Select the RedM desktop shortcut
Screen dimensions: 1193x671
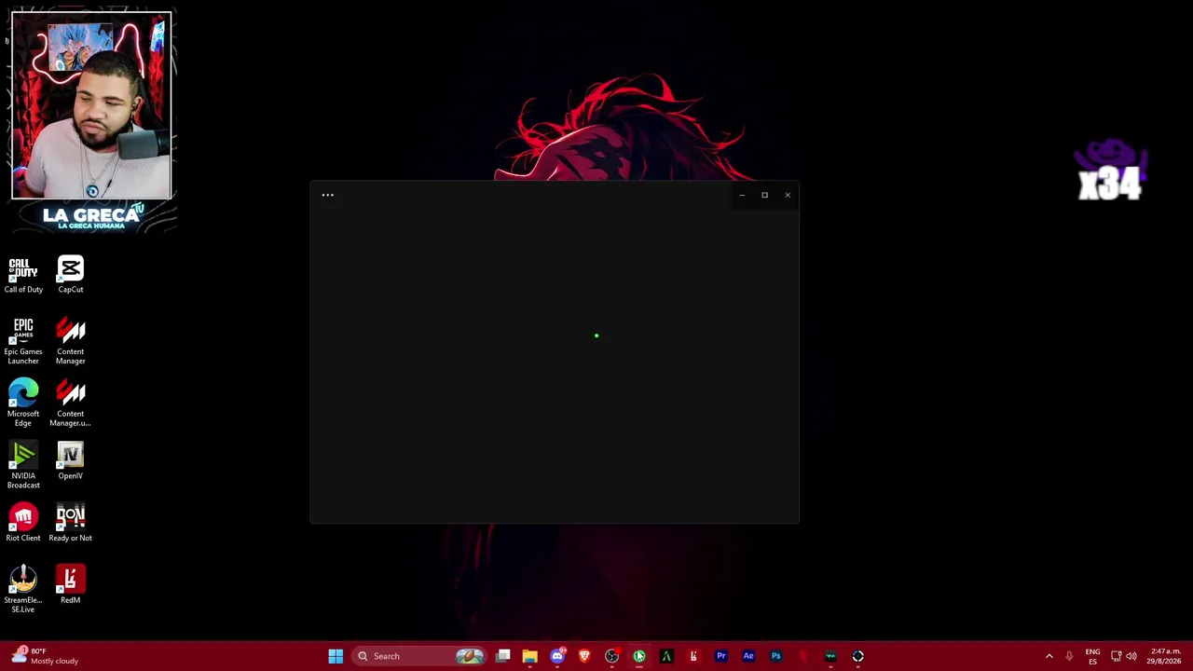pyautogui.click(x=71, y=585)
